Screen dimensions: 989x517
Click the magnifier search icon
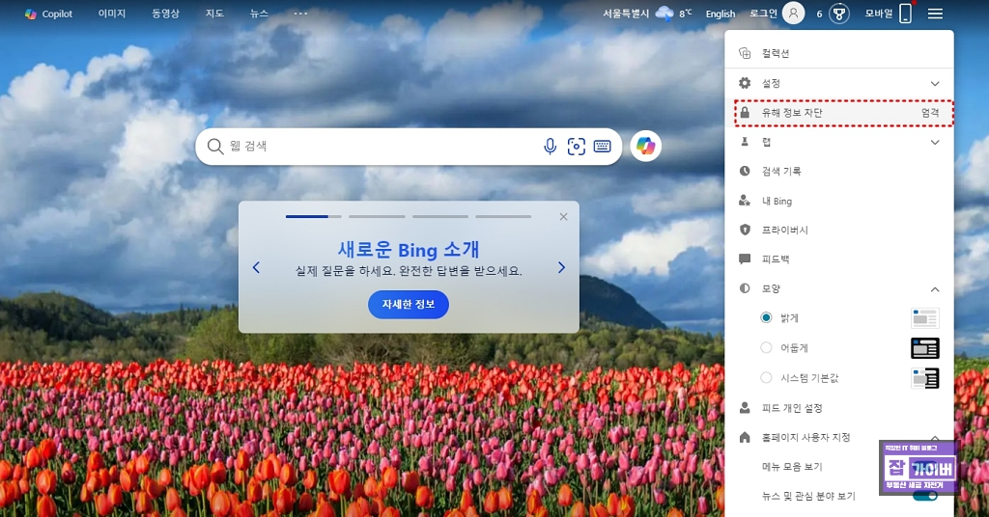point(215,146)
